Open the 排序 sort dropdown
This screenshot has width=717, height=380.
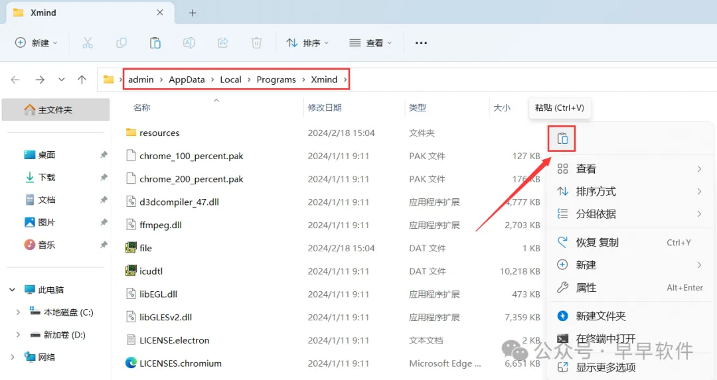pos(307,43)
